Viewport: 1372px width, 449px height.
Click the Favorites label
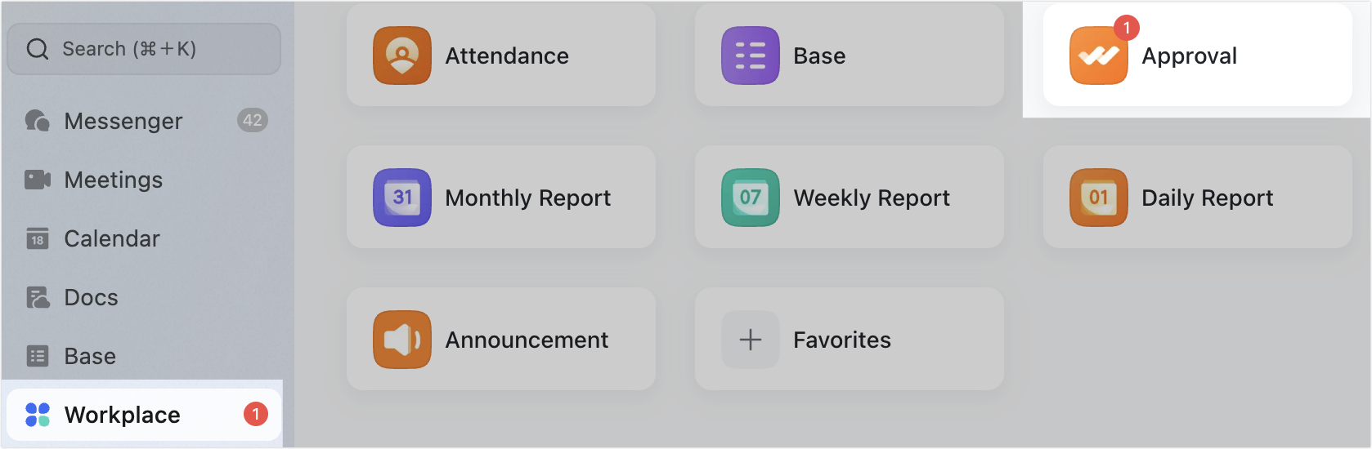coord(842,340)
